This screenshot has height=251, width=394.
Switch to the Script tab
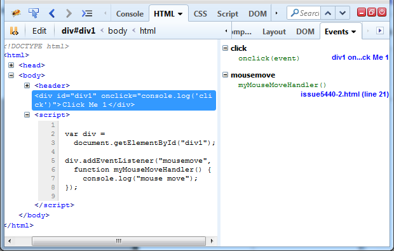click(228, 13)
